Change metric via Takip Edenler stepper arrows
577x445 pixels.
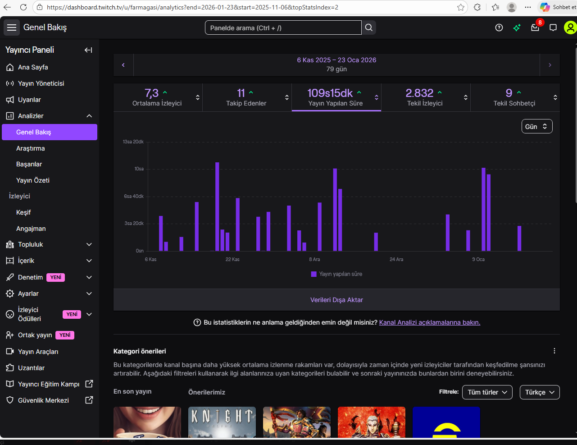[287, 97]
